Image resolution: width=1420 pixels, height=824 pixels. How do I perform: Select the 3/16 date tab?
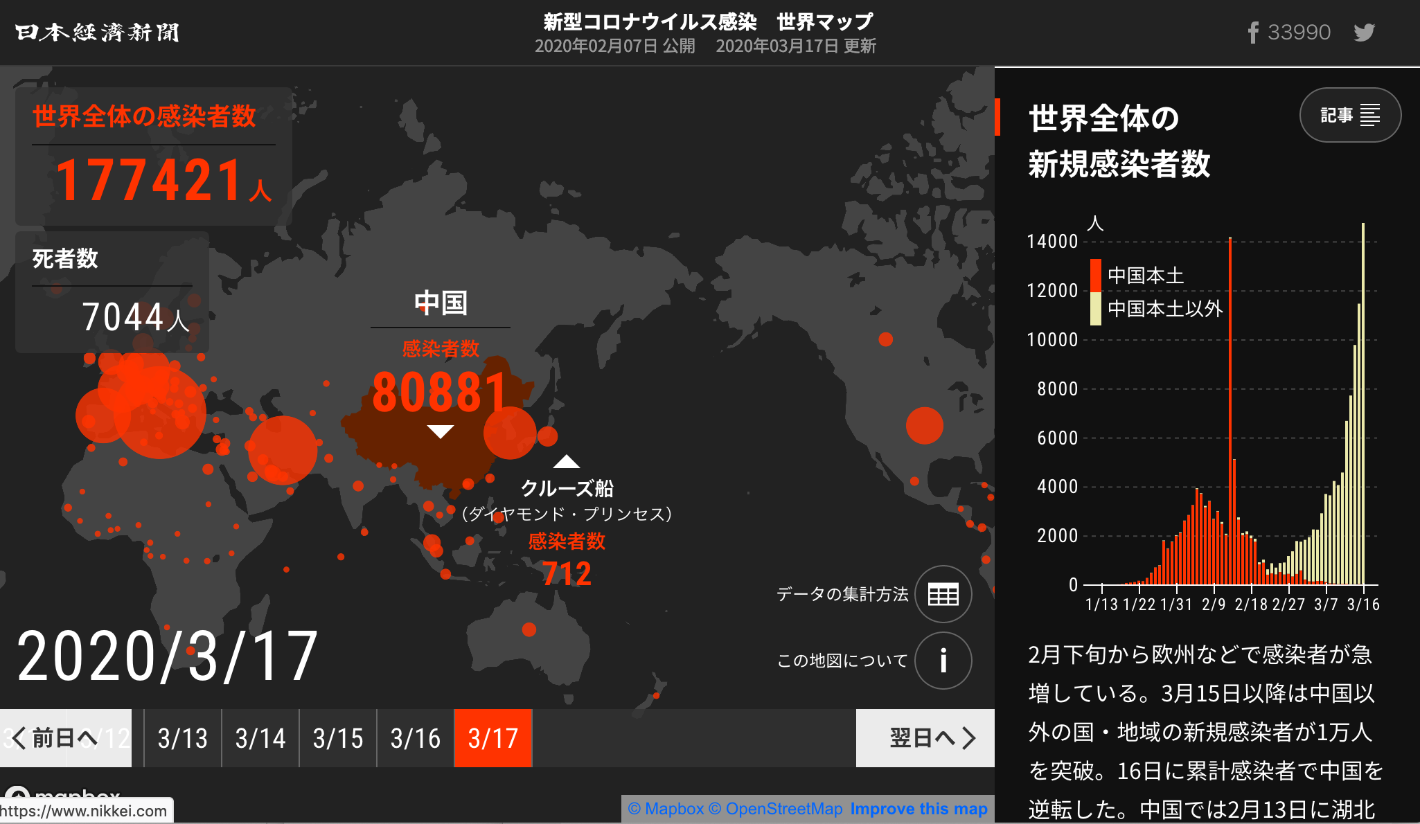(x=416, y=738)
